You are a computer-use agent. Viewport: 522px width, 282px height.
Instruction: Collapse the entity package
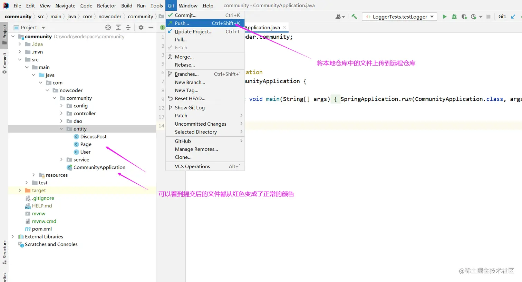click(x=61, y=129)
